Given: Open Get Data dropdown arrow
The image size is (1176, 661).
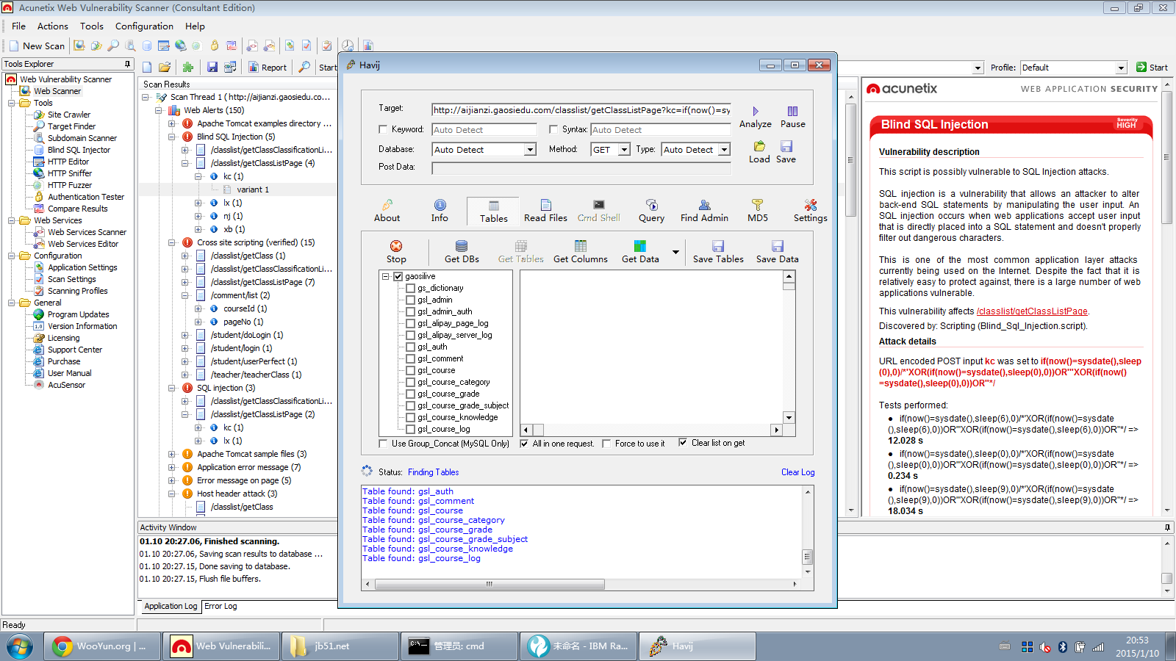Looking at the screenshot, I should pyautogui.click(x=675, y=252).
